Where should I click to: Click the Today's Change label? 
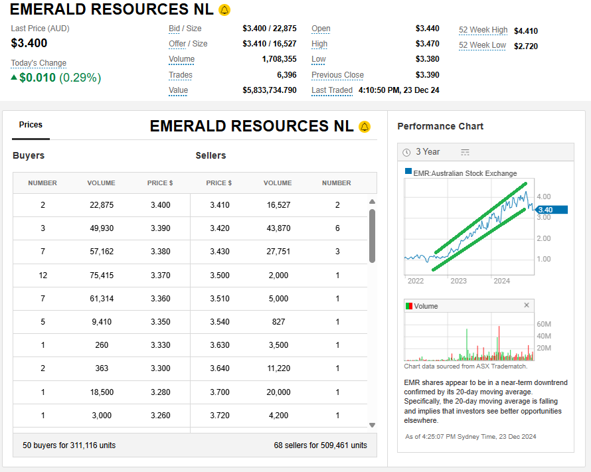tap(39, 63)
